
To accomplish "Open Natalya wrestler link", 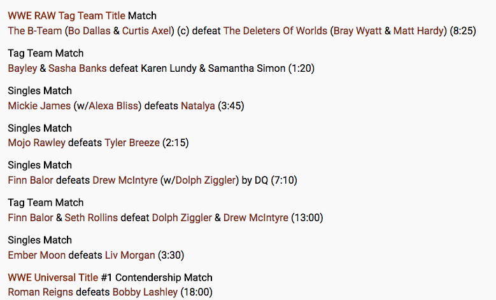I will 198,106.
